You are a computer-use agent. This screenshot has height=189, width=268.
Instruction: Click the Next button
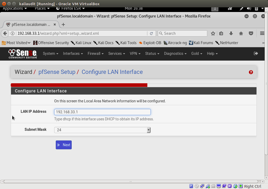coord(64,145)
